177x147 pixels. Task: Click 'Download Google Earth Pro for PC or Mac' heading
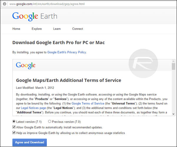pos(59,43)
